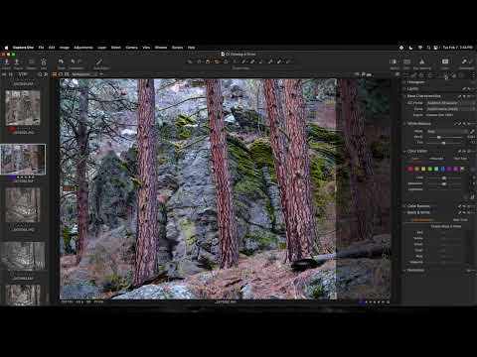The image size is (477, 357).
Task: Click the color editor picker eyedropper
Action: point(472,196)
